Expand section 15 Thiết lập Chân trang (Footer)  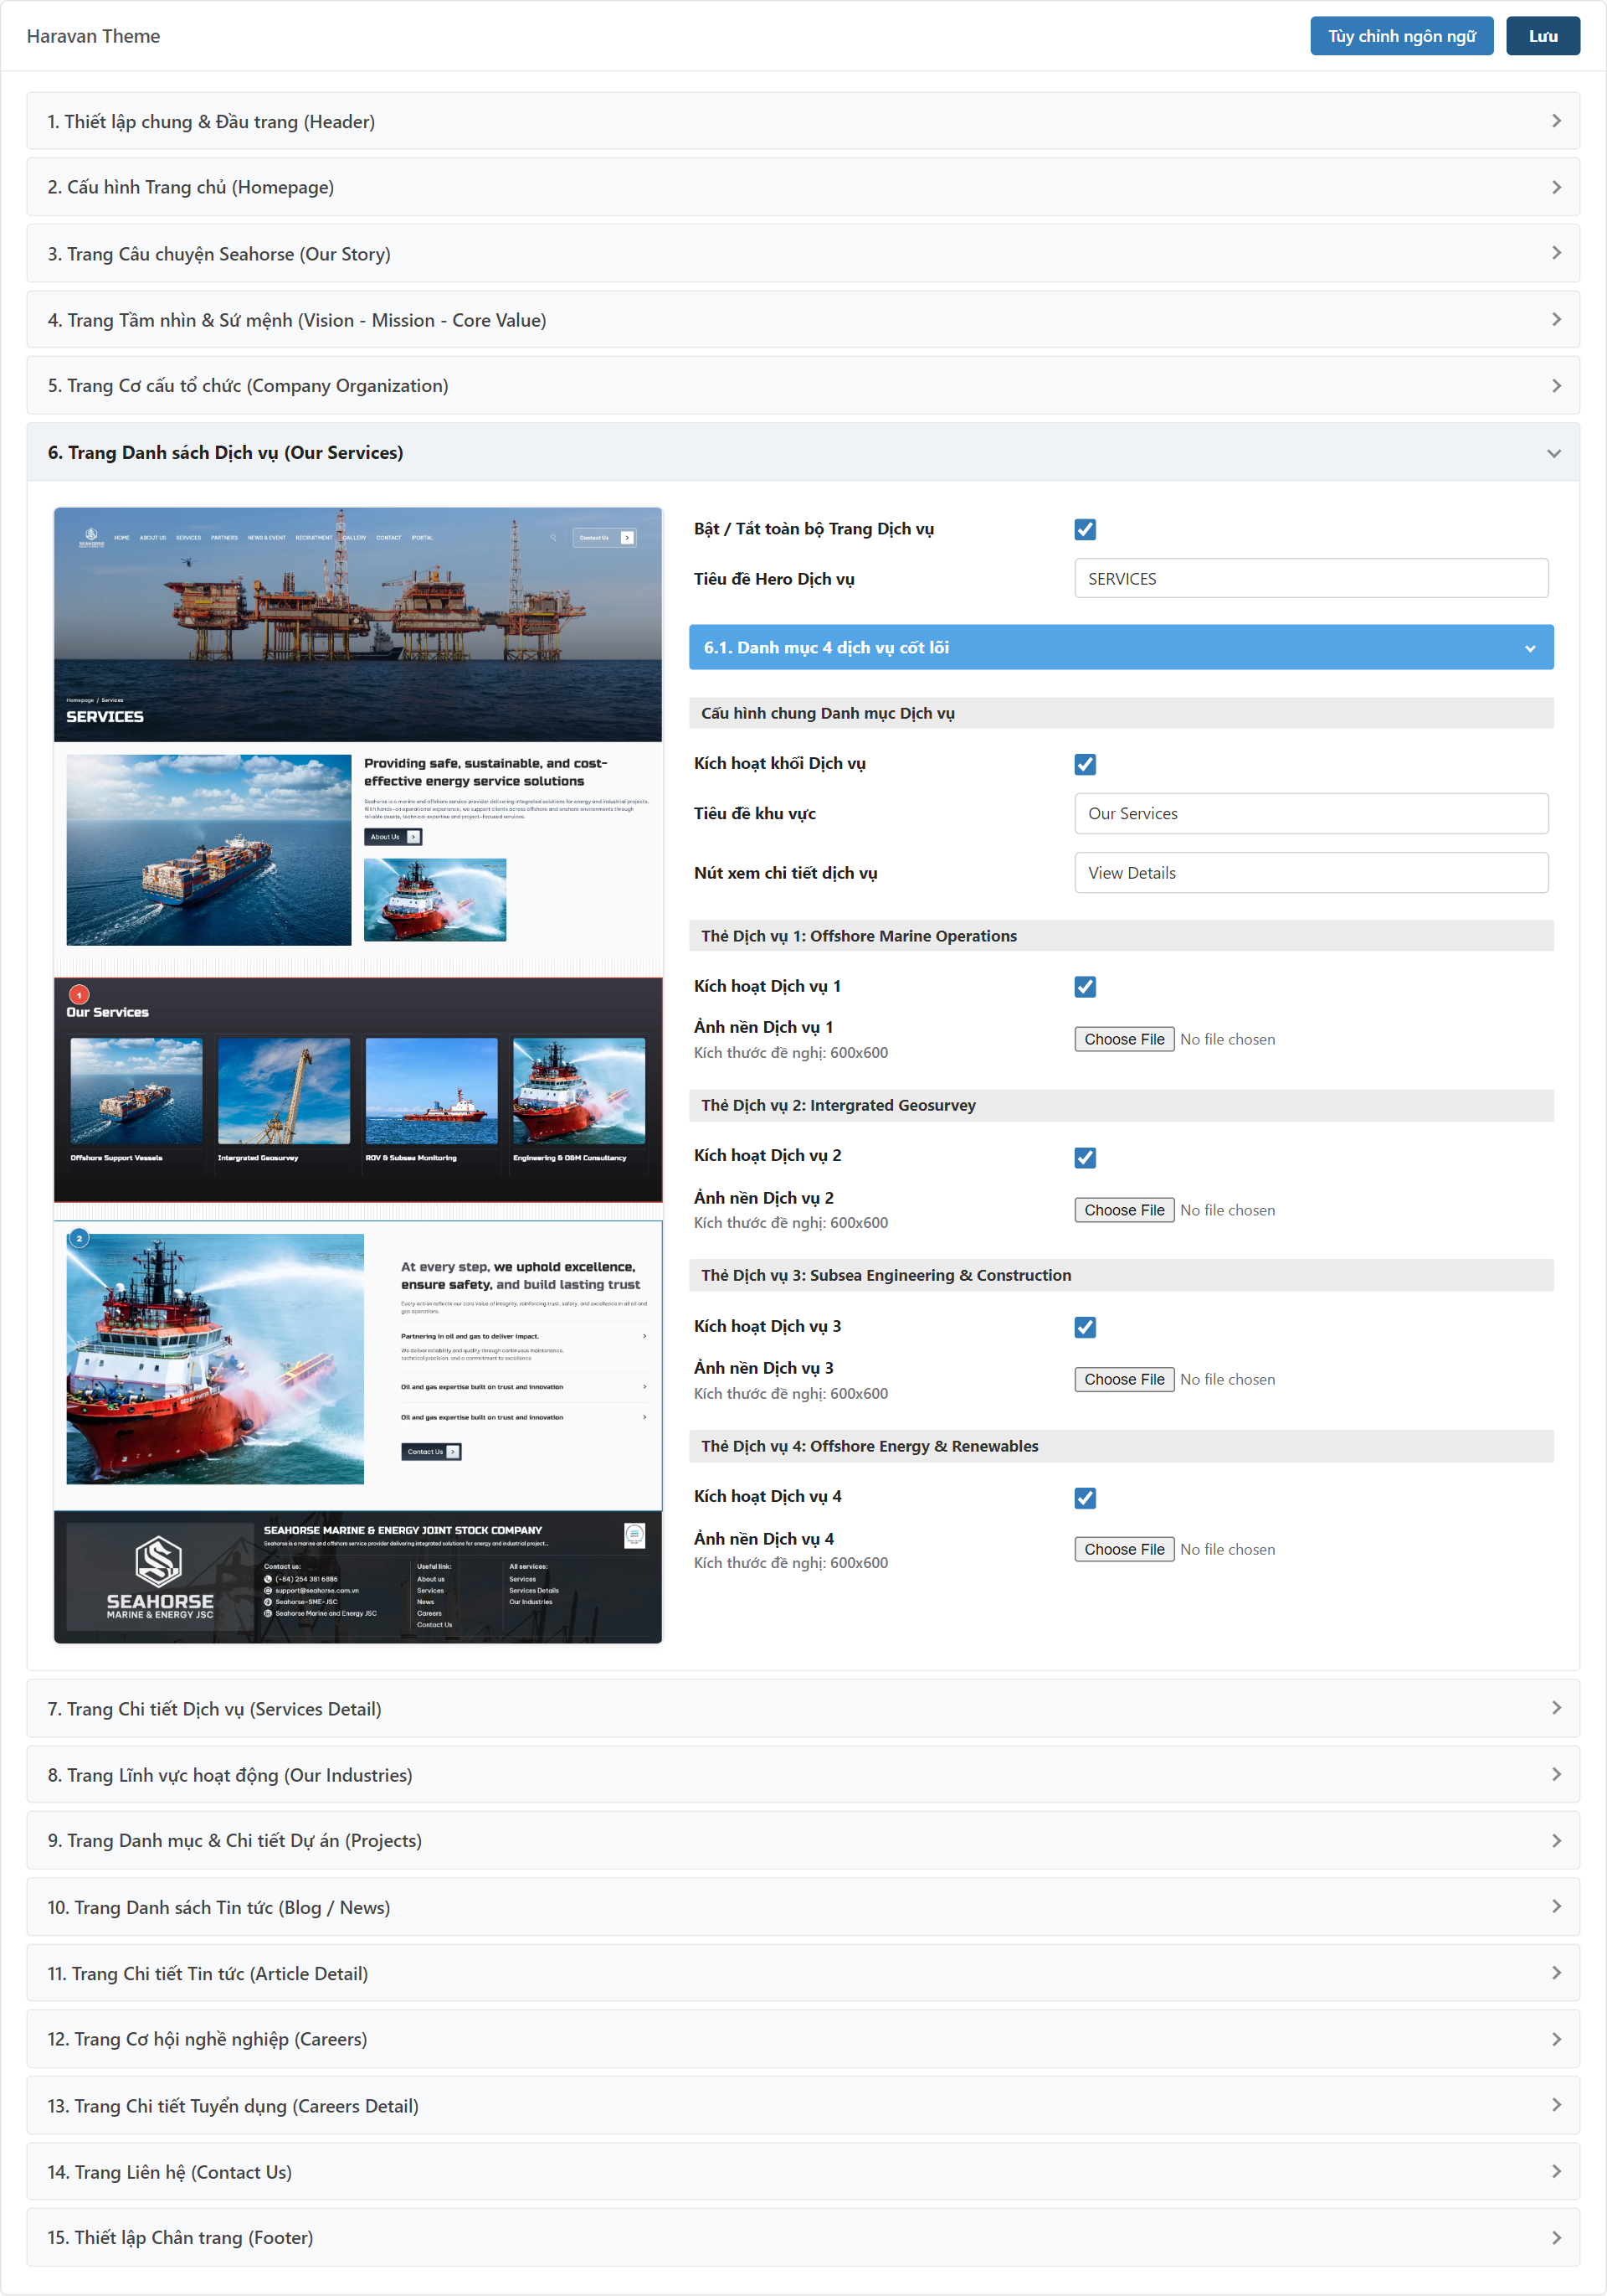[803, 2238]
